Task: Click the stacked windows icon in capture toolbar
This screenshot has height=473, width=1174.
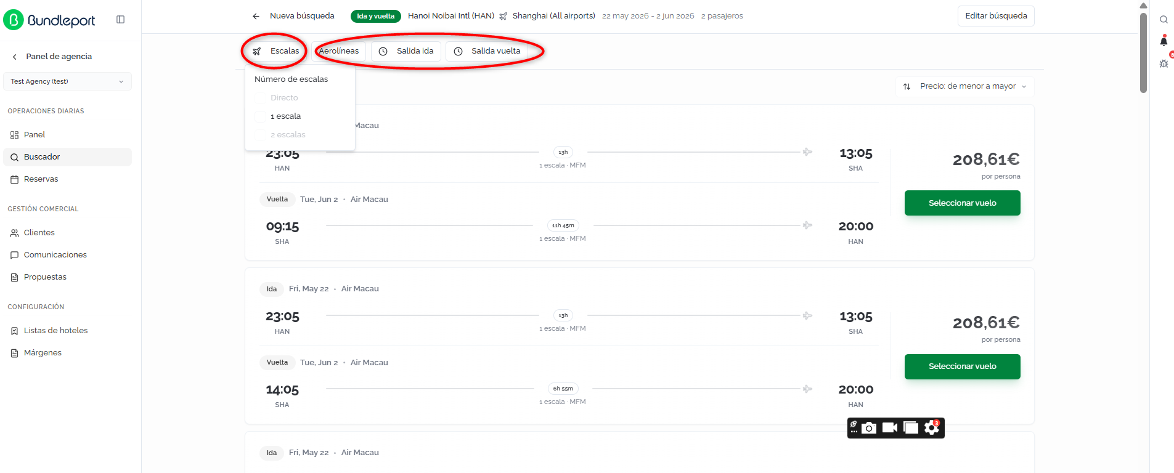Action: pos(911,427)
